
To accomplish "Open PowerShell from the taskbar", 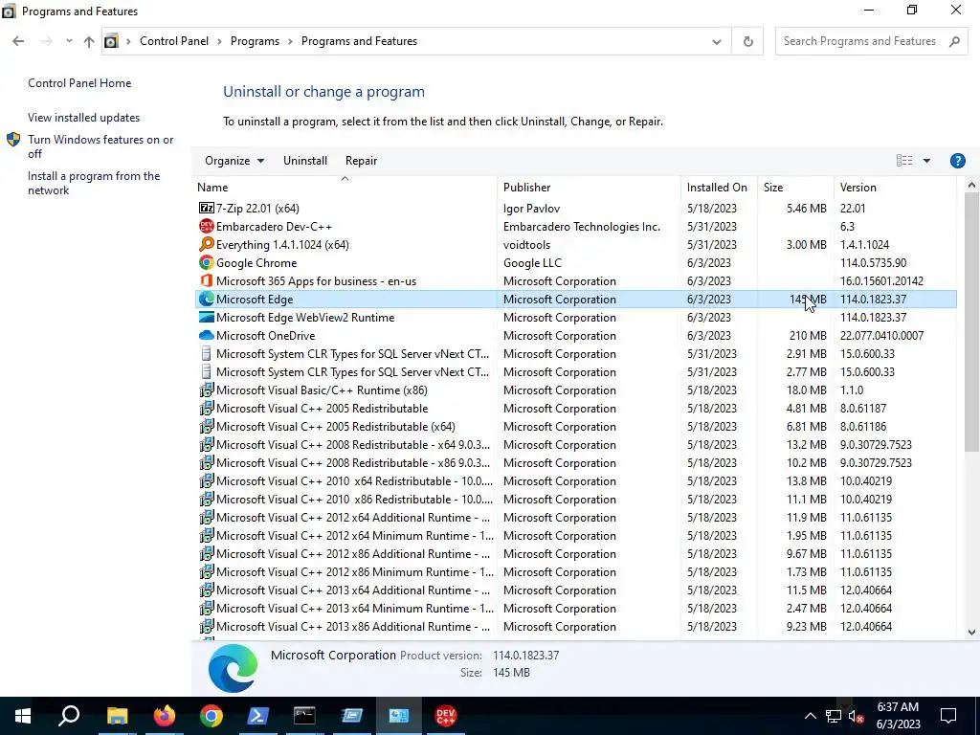I will pyautogui.click(x=258, y=716).
